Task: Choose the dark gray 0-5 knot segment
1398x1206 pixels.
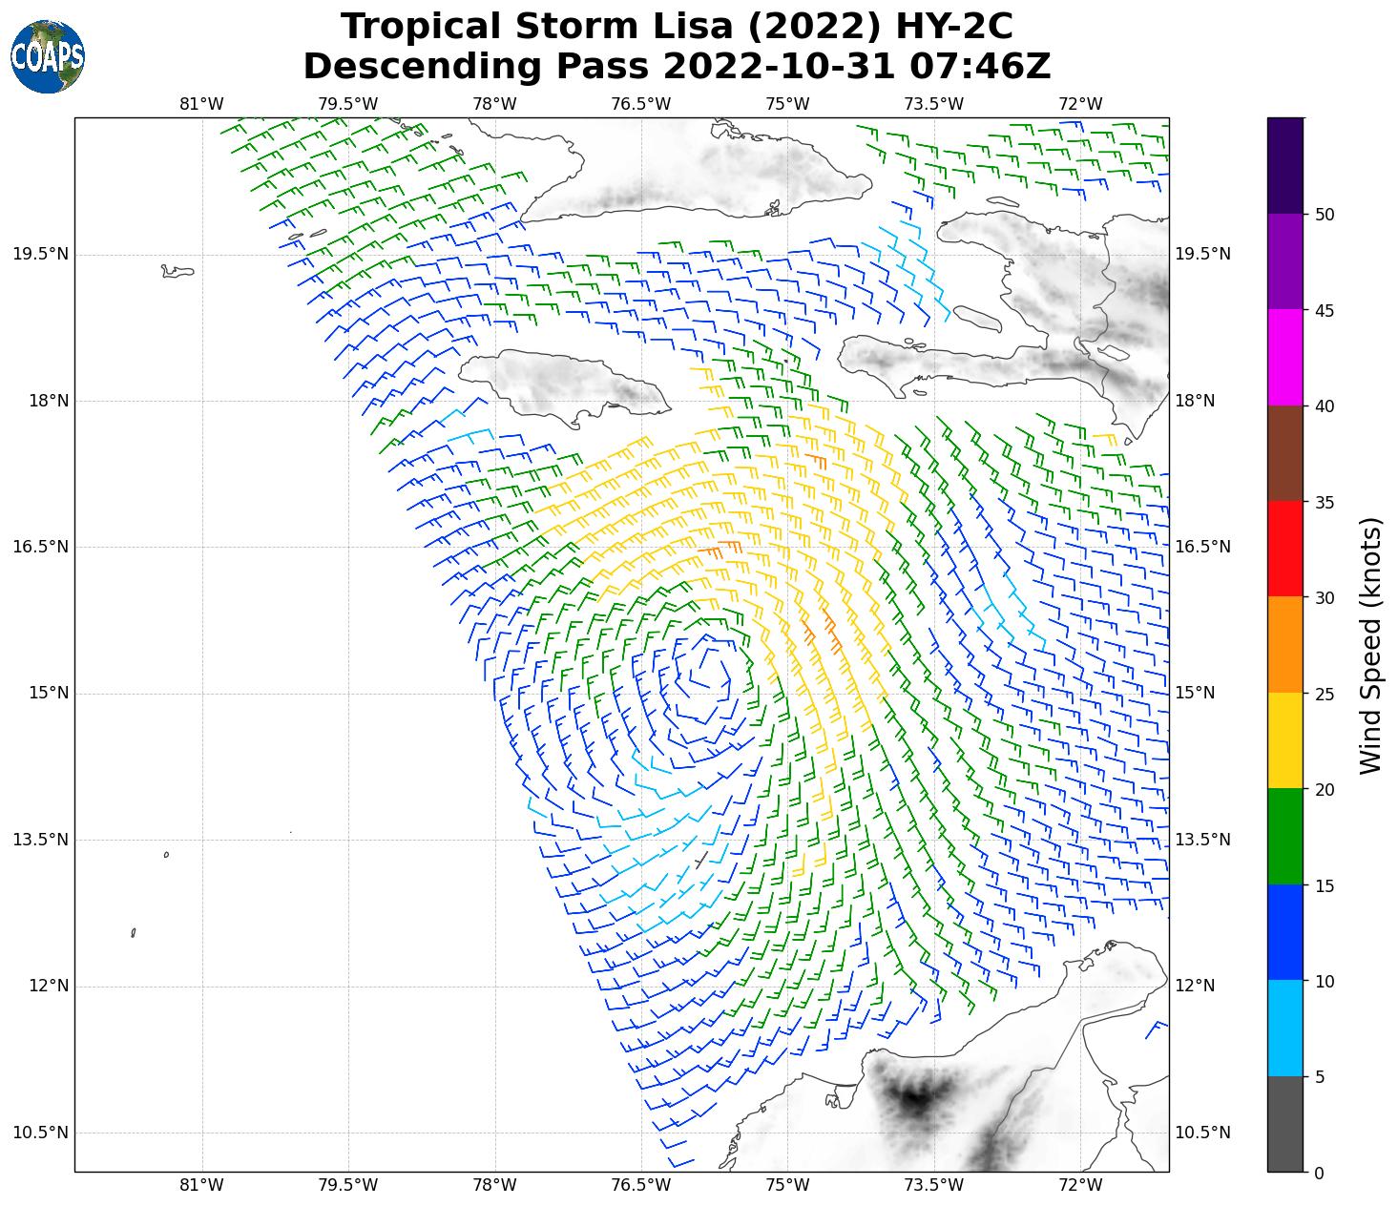Action: 1284,1123
